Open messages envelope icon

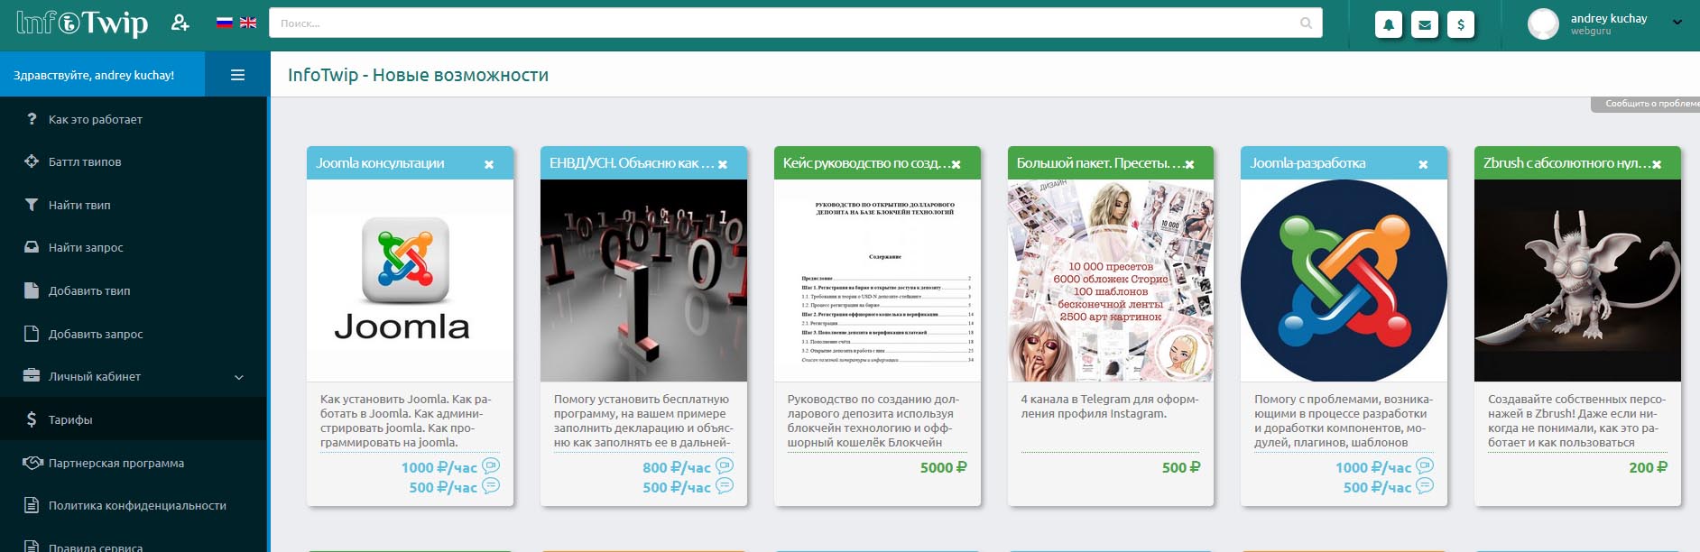1425,24
